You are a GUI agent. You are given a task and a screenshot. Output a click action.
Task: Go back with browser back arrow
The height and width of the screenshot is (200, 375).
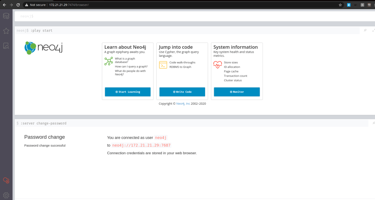[4, 5]
